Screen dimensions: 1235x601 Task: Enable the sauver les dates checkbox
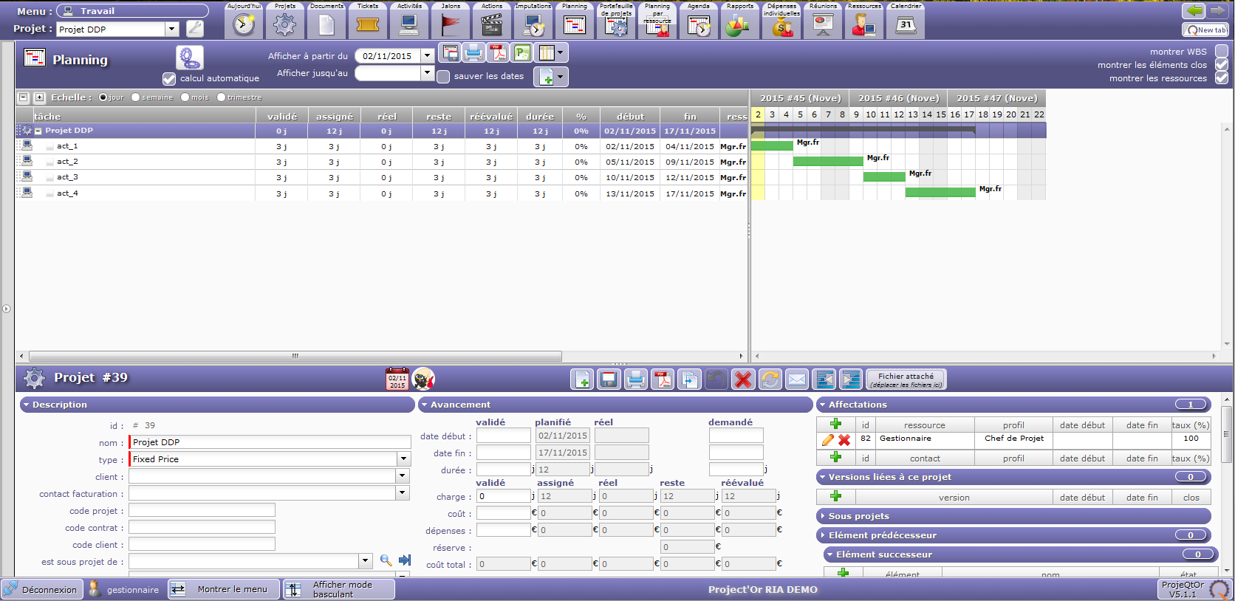coord(443,77)
